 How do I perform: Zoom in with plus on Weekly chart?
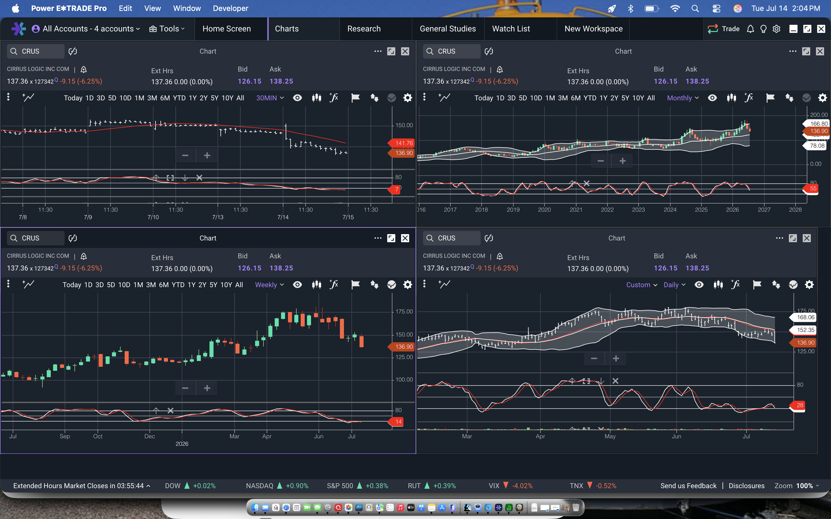click(207, 388)
